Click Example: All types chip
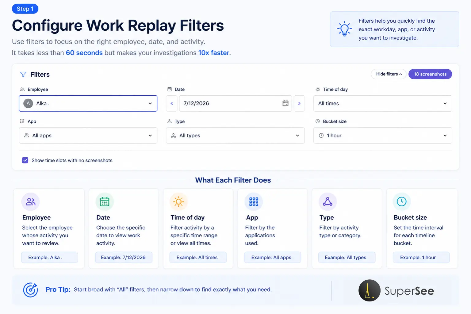 coord(347,257)
